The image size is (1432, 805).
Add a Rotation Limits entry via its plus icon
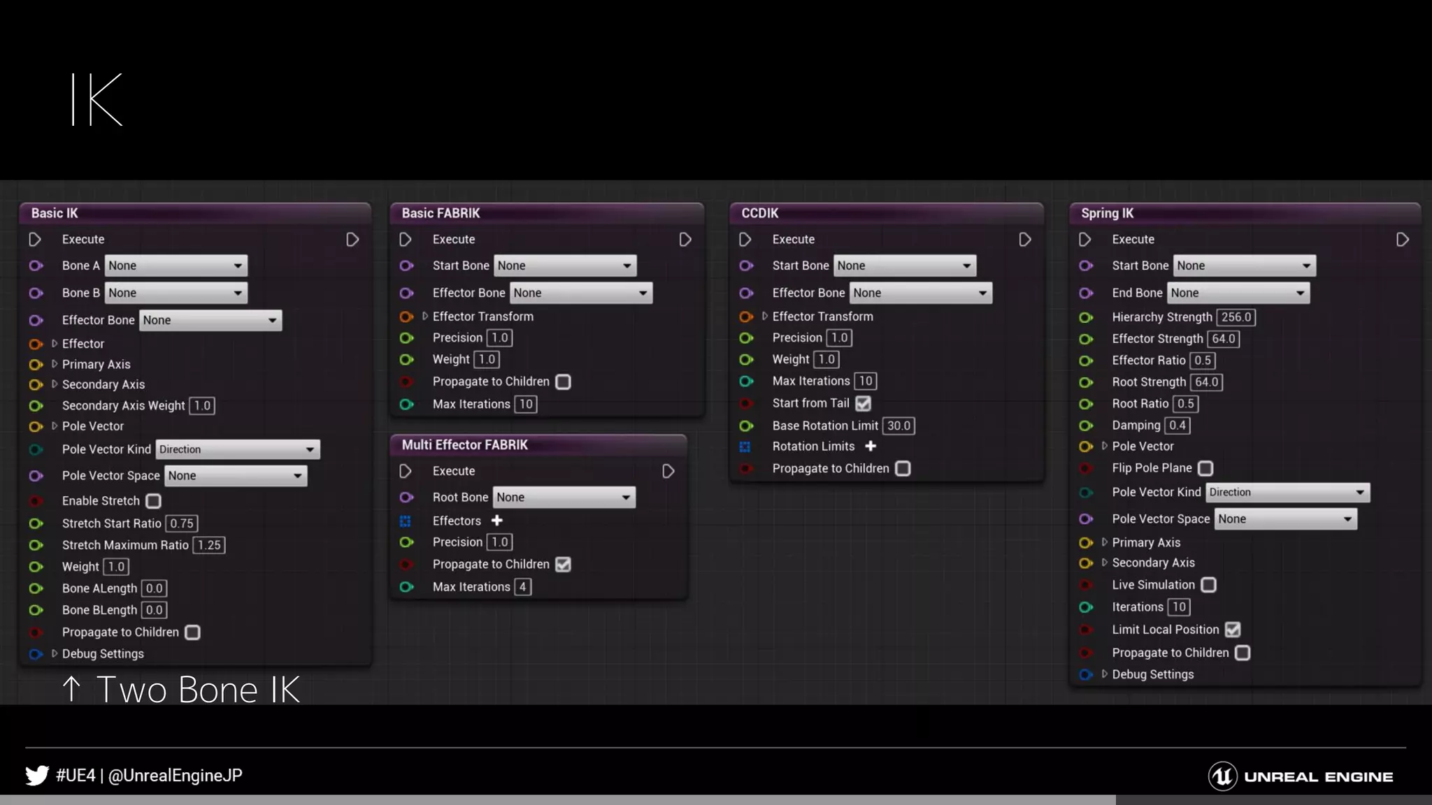pyautogui.click(x=871, y=446)
